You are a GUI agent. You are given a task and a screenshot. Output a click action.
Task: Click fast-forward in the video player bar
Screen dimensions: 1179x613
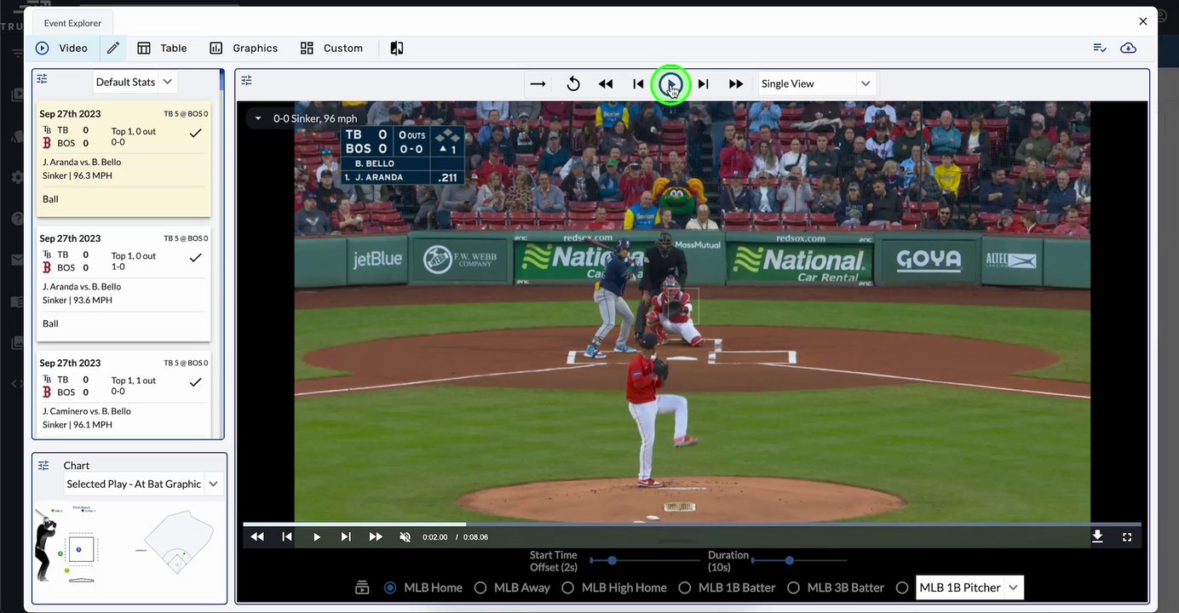[x=376, y=536]
